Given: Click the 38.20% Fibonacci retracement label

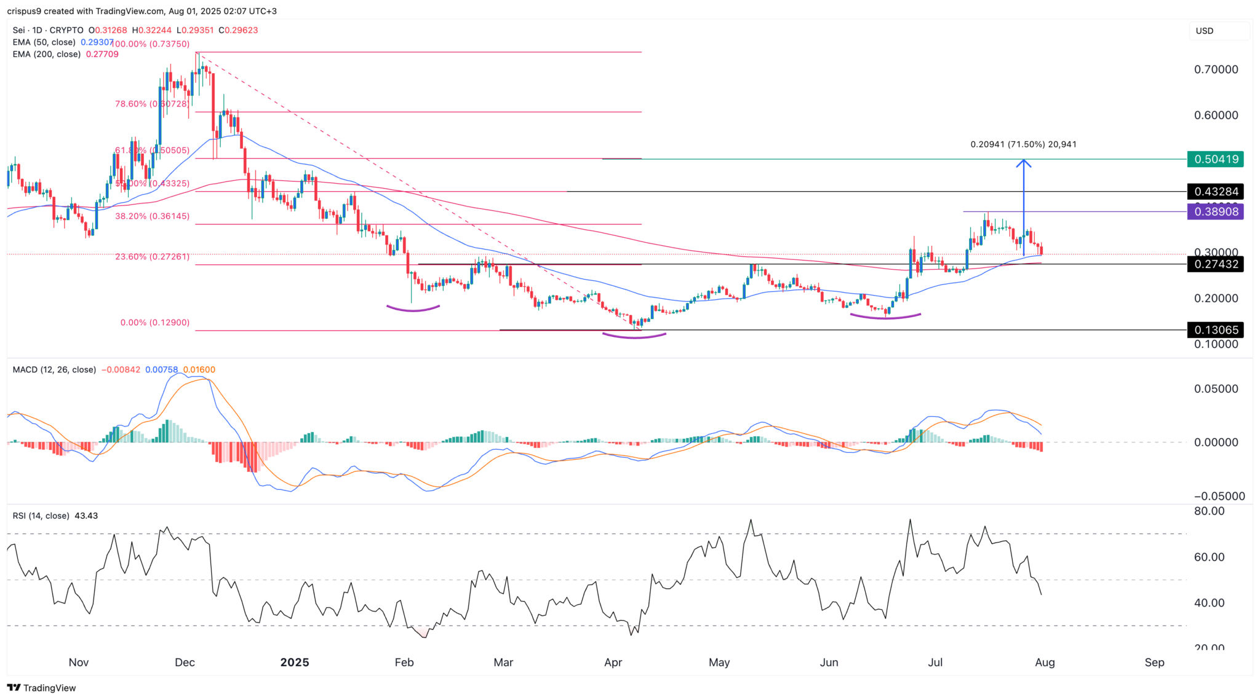Looking at the screenshot, I should coord(152,216).
